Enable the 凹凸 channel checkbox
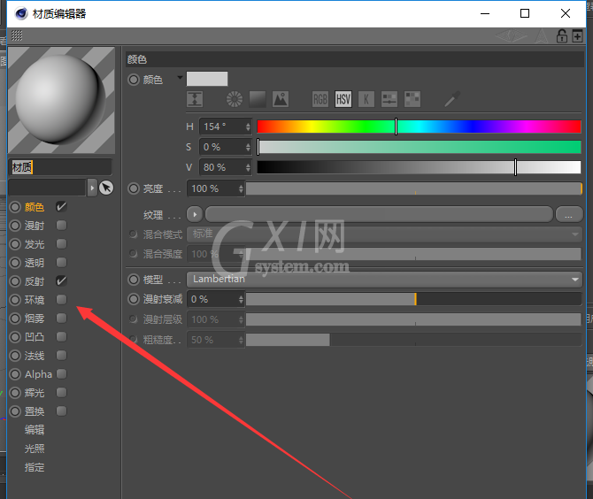593x499 pixels. point(61,336)
